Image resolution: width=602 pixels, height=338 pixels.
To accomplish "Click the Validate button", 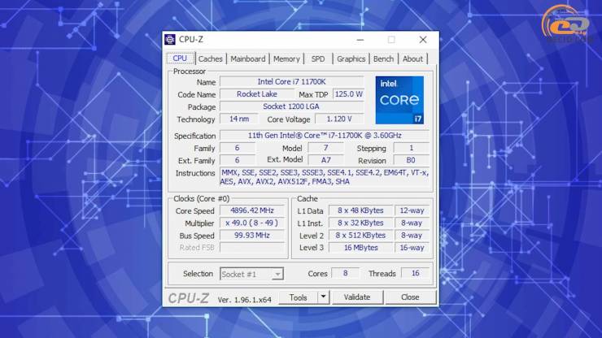I will coord(357,297).
